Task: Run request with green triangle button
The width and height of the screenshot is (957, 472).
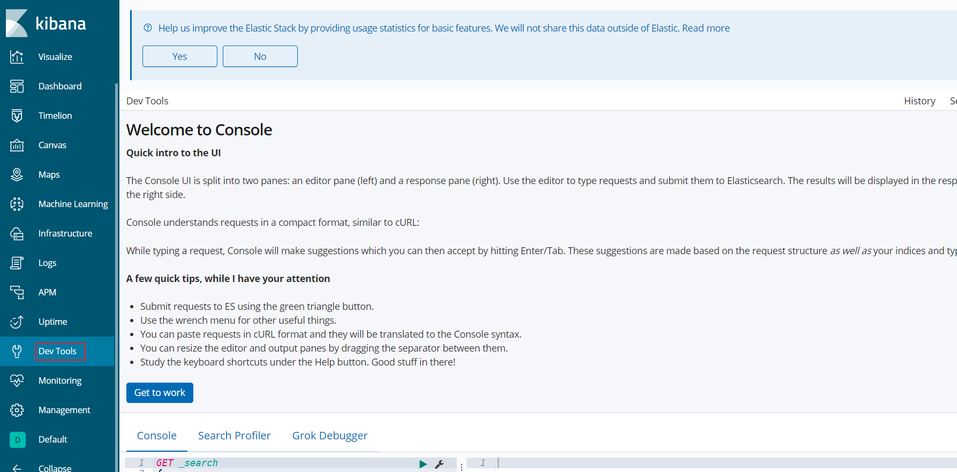Action: 423,464
